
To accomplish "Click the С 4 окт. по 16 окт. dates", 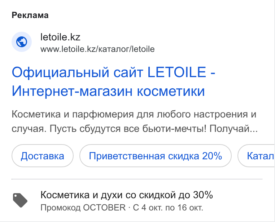I will click(168, 208).
